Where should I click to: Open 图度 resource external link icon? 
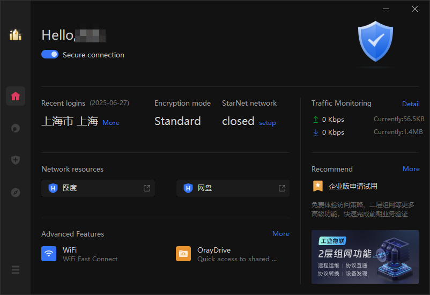pos(147,188)
